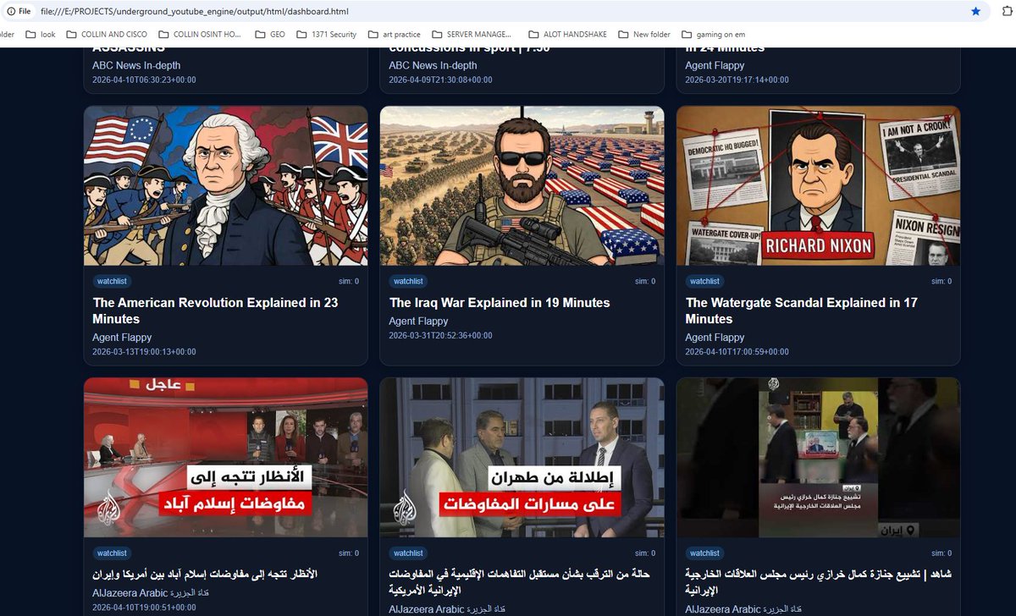1016x616 pixels.
Task: Click 'sim: 0' on Tehran negotiations card
Action: (645, 554)
